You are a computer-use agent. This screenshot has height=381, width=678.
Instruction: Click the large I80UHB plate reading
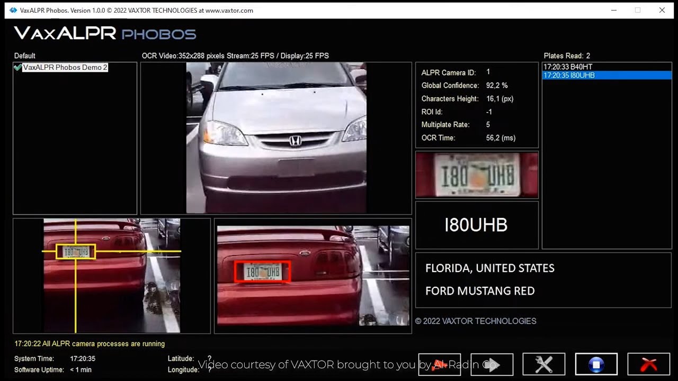click(x=476, y=225)
